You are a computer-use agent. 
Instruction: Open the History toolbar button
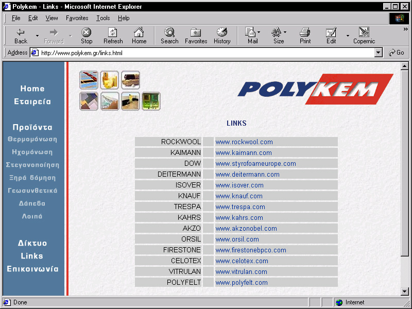(x=222, y=36)
